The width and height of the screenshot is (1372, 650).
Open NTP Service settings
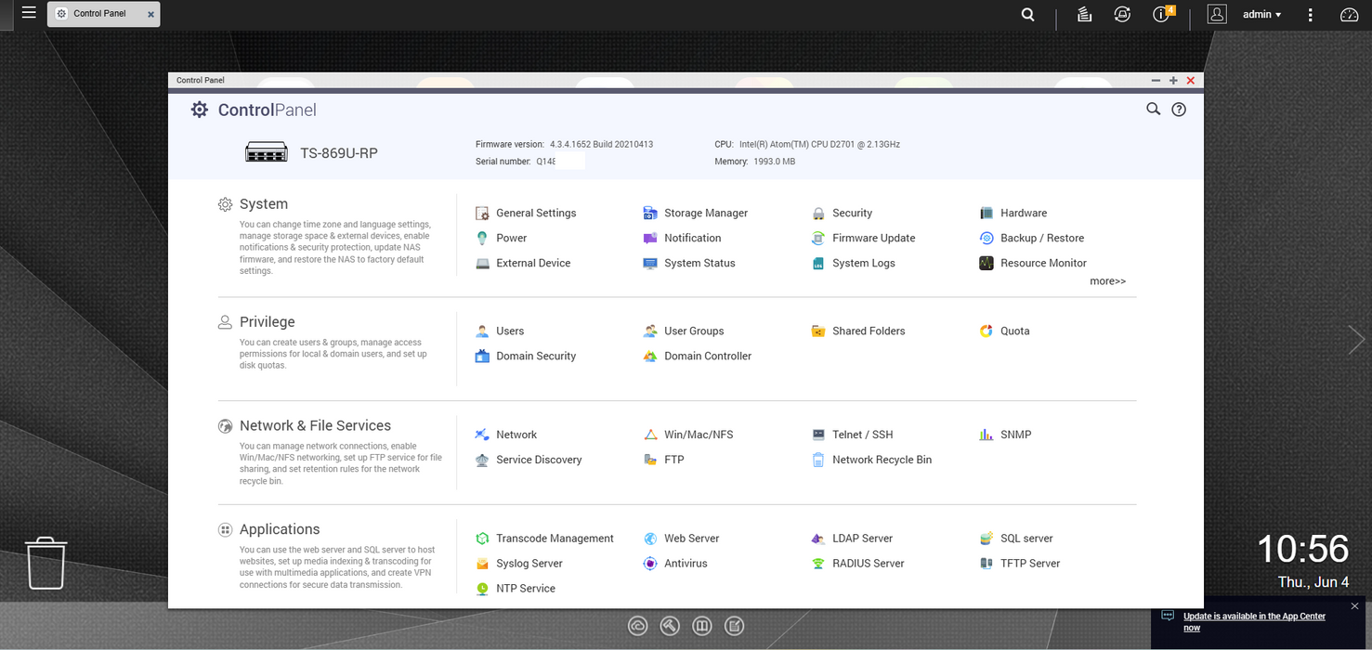coord(516,589)
